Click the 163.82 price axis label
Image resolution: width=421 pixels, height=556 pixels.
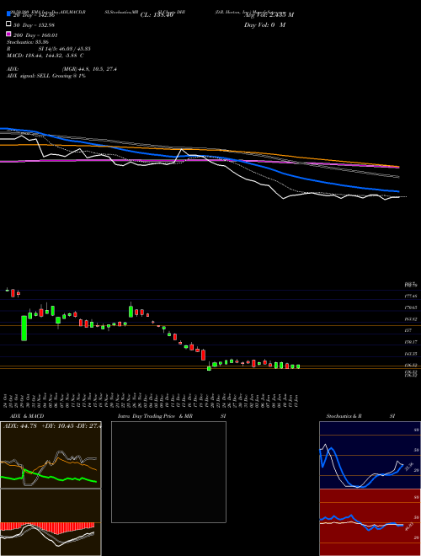(411, 319)
